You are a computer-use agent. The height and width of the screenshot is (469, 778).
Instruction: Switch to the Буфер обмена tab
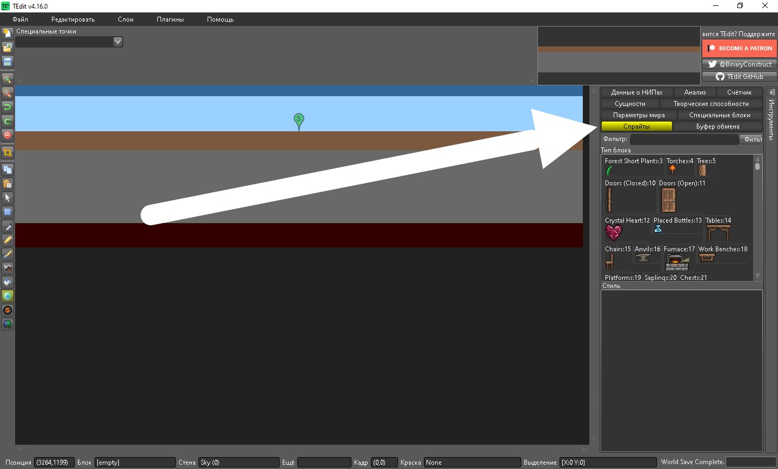point(718,126)
